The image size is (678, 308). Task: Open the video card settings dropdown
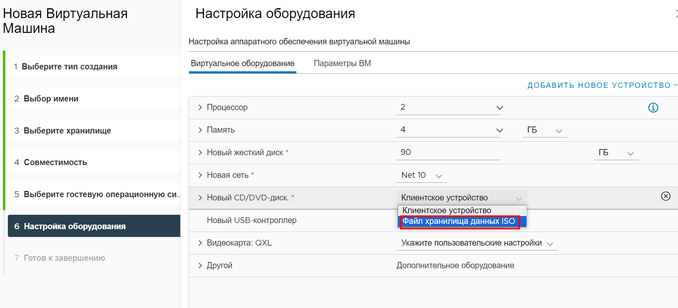tap(477, 243)
